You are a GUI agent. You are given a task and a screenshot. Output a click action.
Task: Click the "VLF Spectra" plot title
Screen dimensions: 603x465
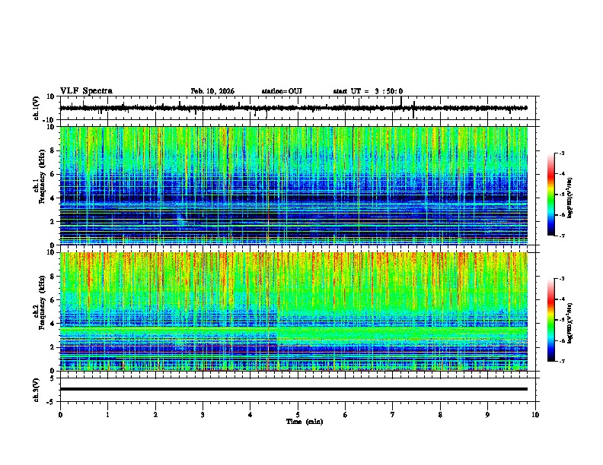86,91
